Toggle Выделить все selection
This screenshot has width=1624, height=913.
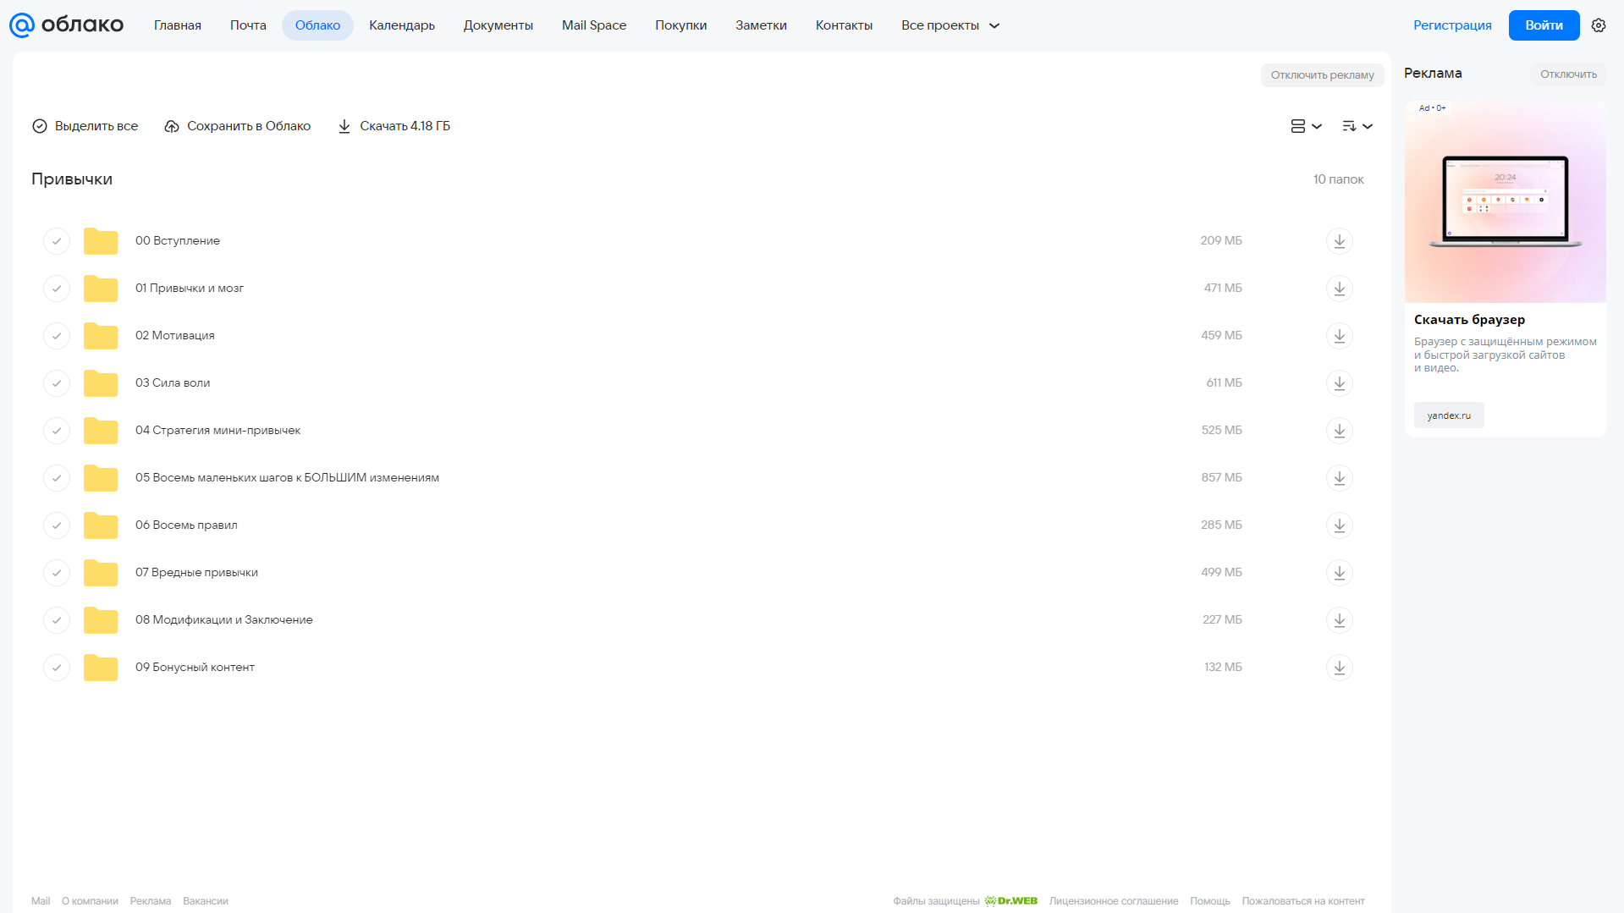(85, 126)
